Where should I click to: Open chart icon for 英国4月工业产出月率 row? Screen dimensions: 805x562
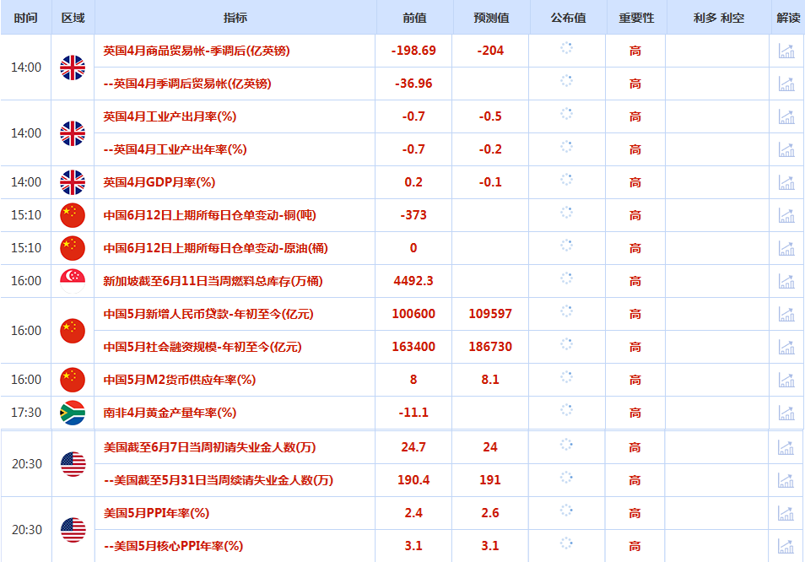point(786,116)
